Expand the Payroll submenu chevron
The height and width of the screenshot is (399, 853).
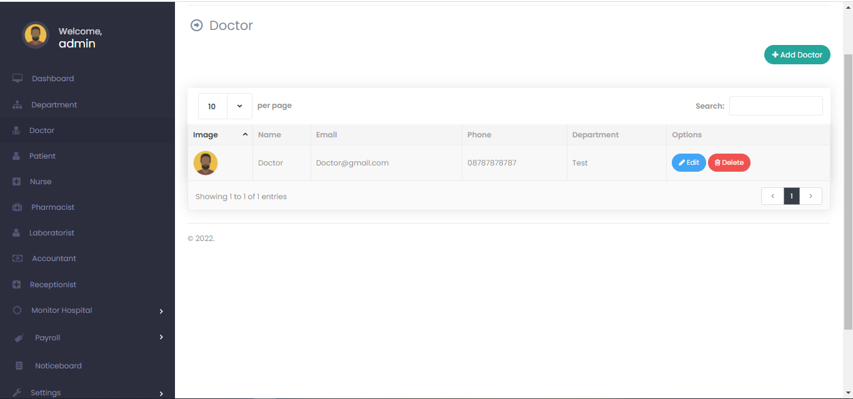pyautogui.click(x=161, y=337)
